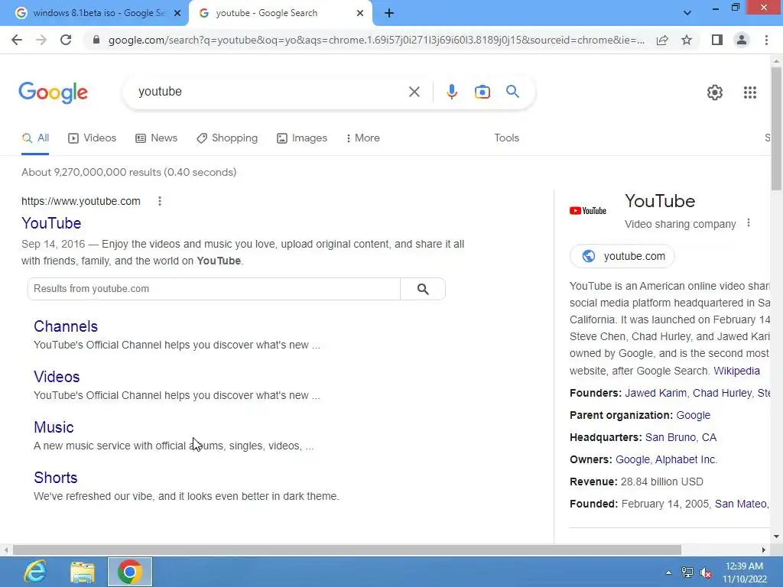Viewport: 783px width, 587px height.
Task: Open search Tools
Action: coord(506,138)
